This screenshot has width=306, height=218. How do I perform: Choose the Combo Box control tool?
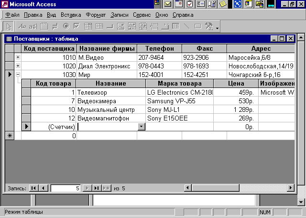point(88,26)
